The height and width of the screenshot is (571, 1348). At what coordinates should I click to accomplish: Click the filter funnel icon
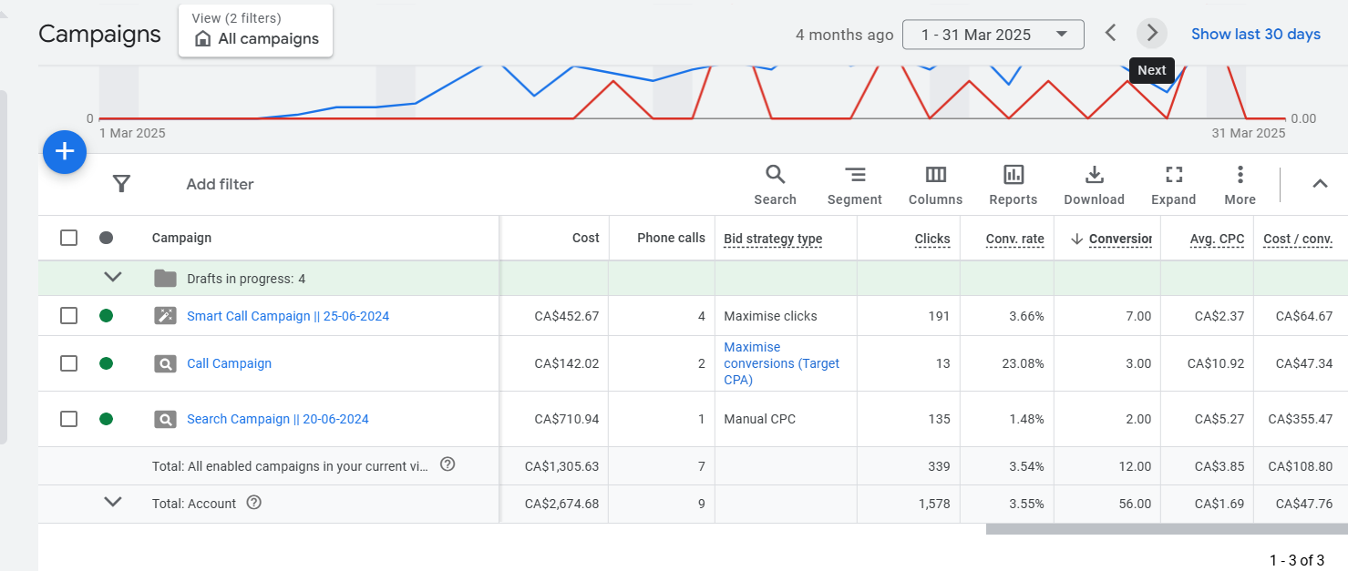pos(121,184)
